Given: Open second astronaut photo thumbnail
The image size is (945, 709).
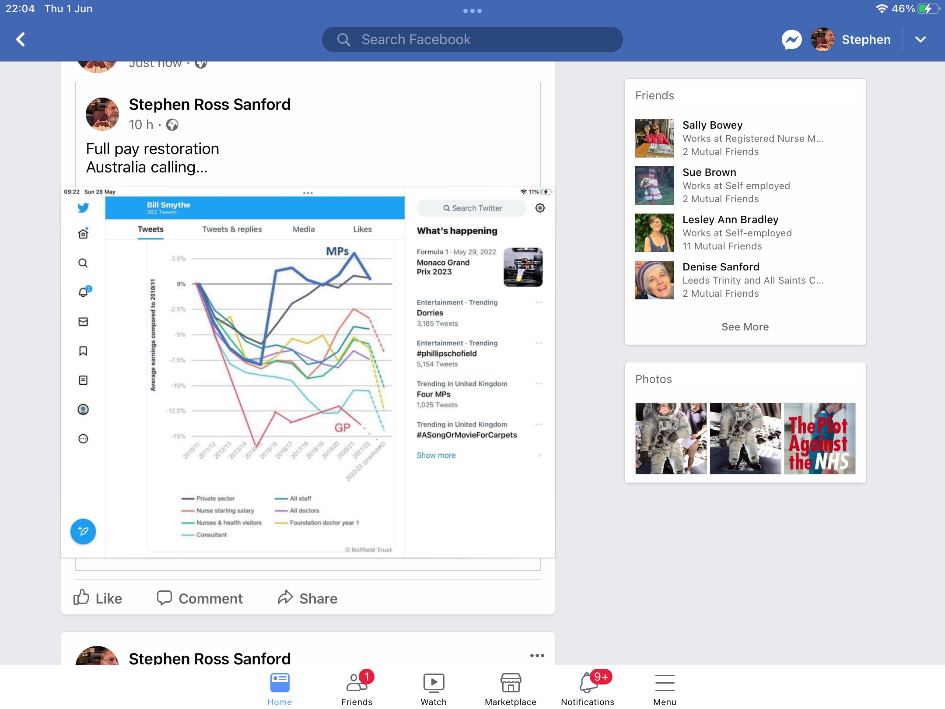Looking at the screenshot, I should pos(745,439).
